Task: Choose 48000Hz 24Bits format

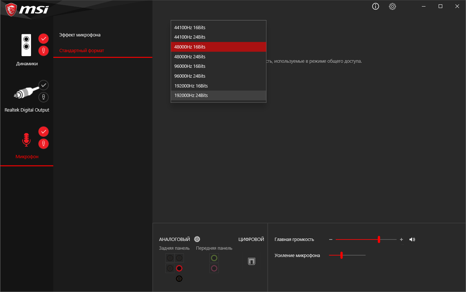Action: click(x=219, y=57)
